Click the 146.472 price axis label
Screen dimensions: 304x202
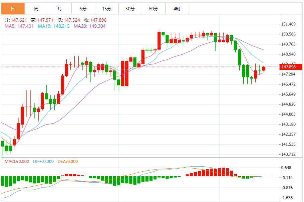click(288, 84)
